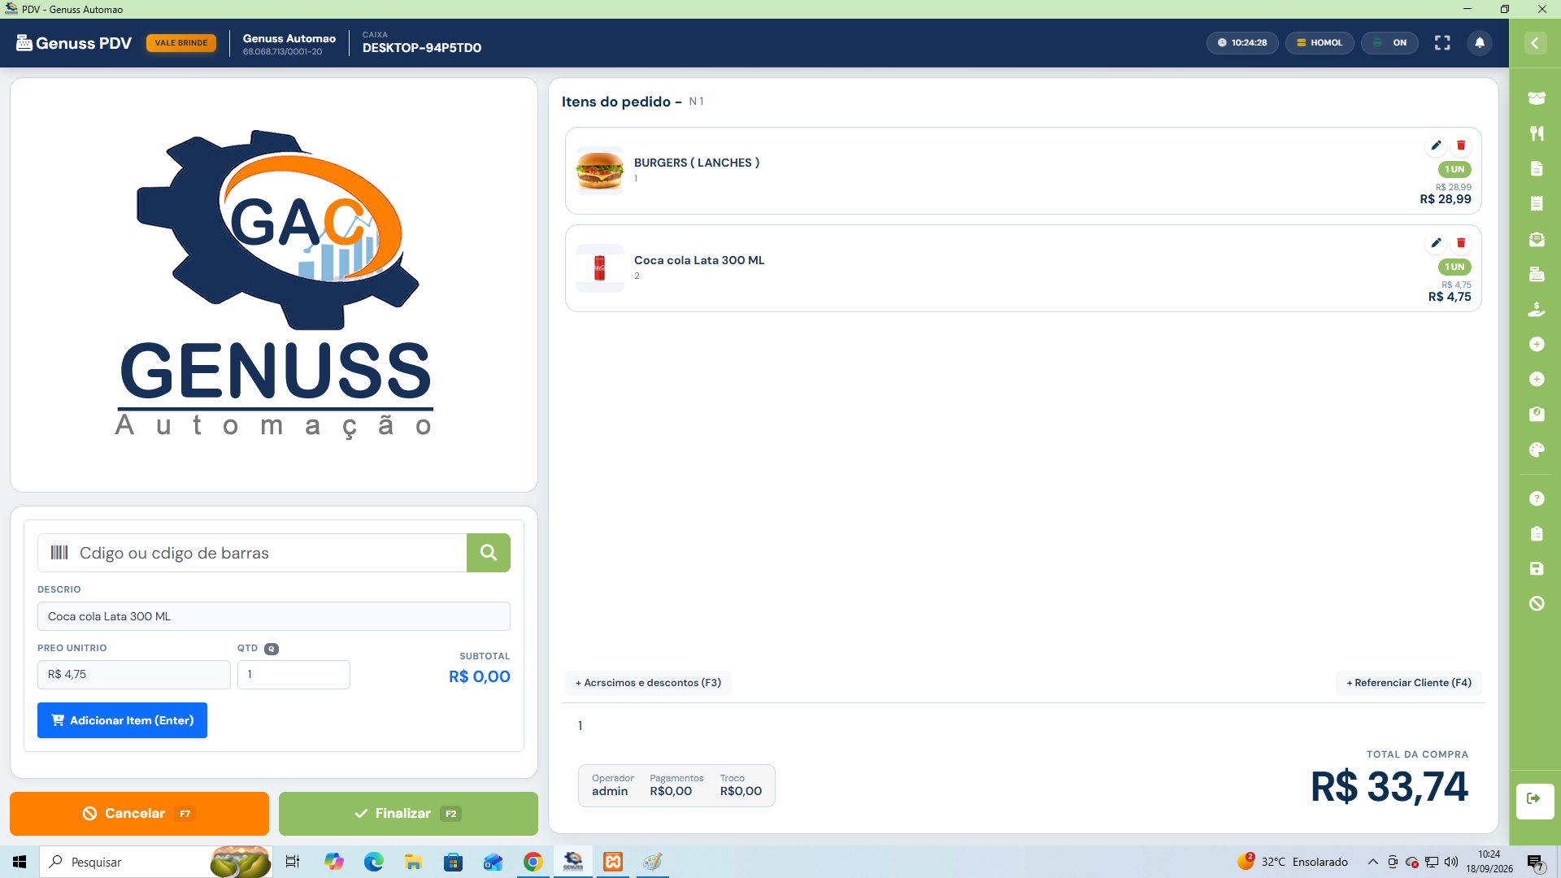1561x878 pixels.
Task: Click the prohibited circle icon in sidebar
Action: (1537, 603)
